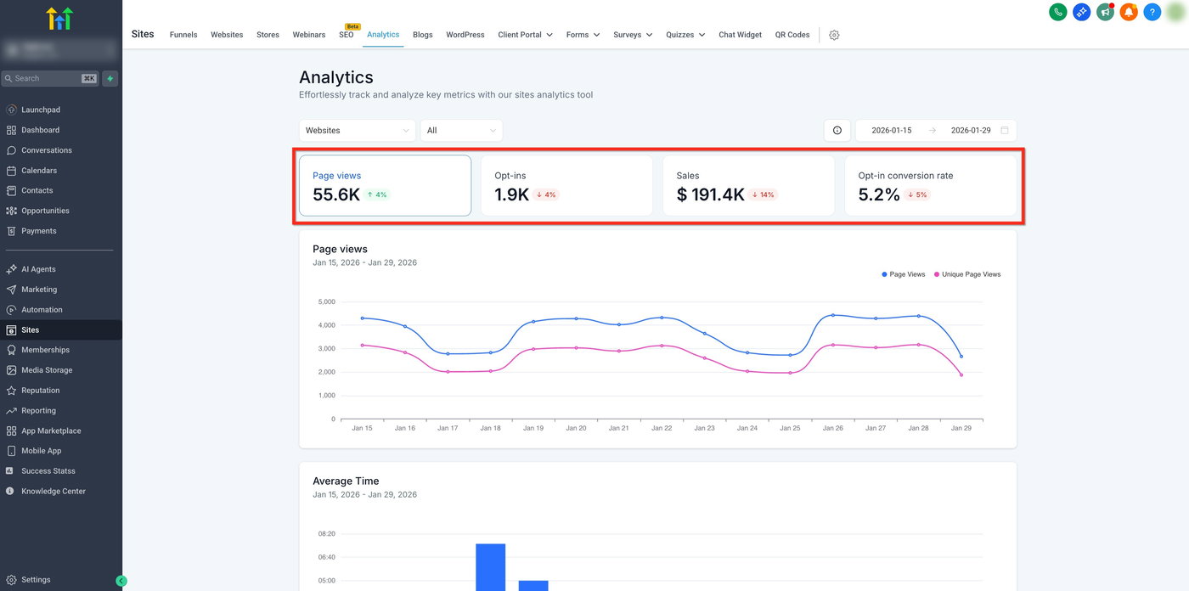Open the Blogs tab
Image resolution: width=1189 pixels, height=591 pixels.
[x=422, y=35]
